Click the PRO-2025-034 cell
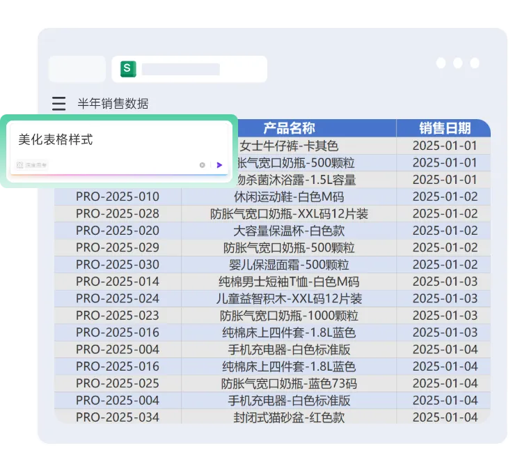 118,417
